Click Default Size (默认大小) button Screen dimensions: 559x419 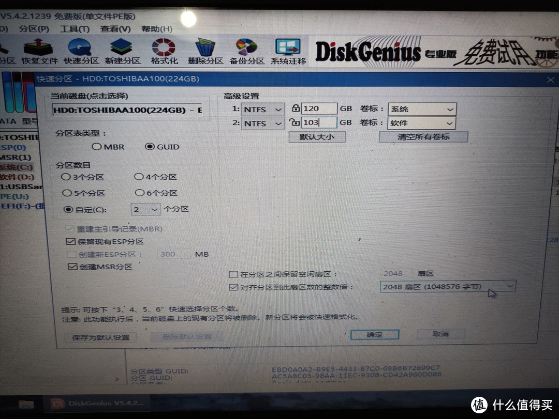(317, 137)
